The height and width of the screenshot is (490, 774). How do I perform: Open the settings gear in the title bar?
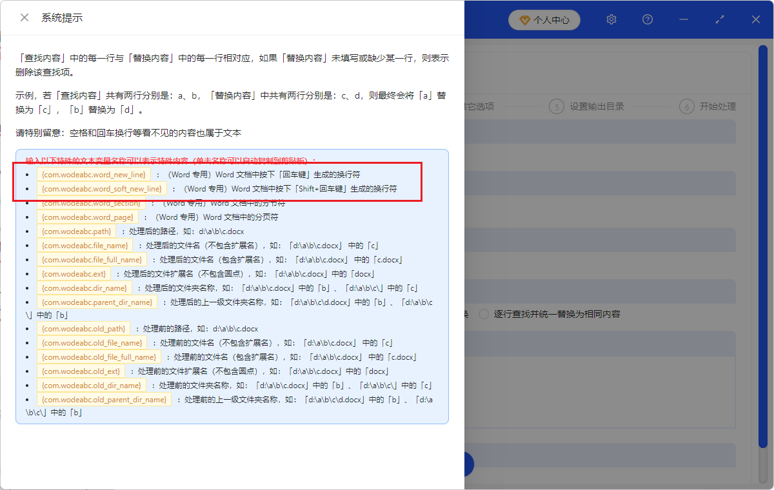tap(611, 19)
